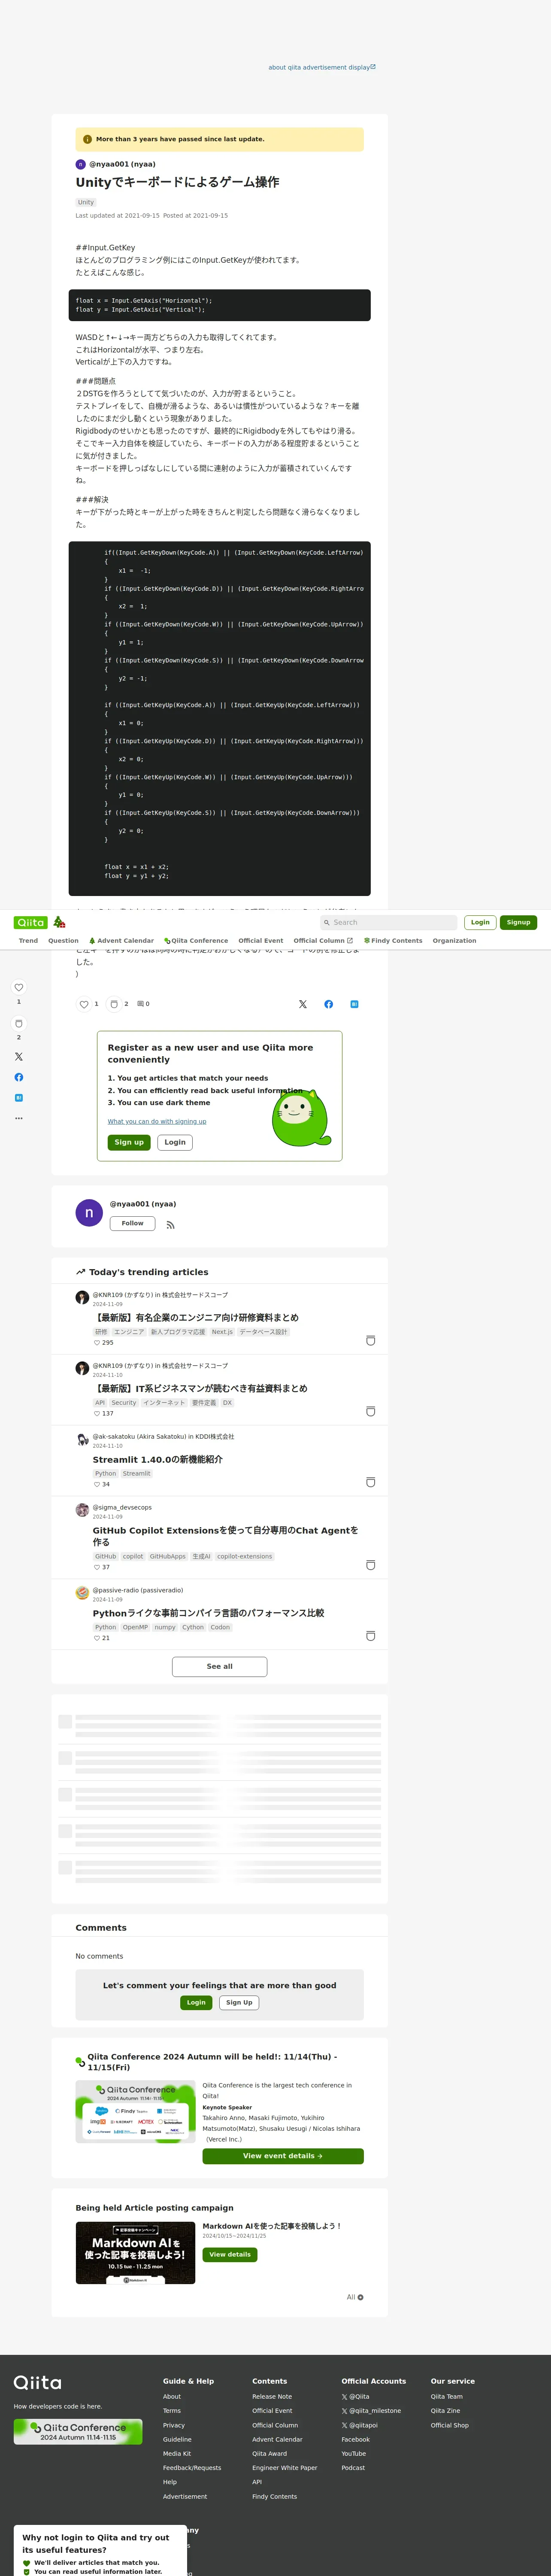Open footer Engineer White Paper link
The image size is (551, 2576).
click(284, 2468)
